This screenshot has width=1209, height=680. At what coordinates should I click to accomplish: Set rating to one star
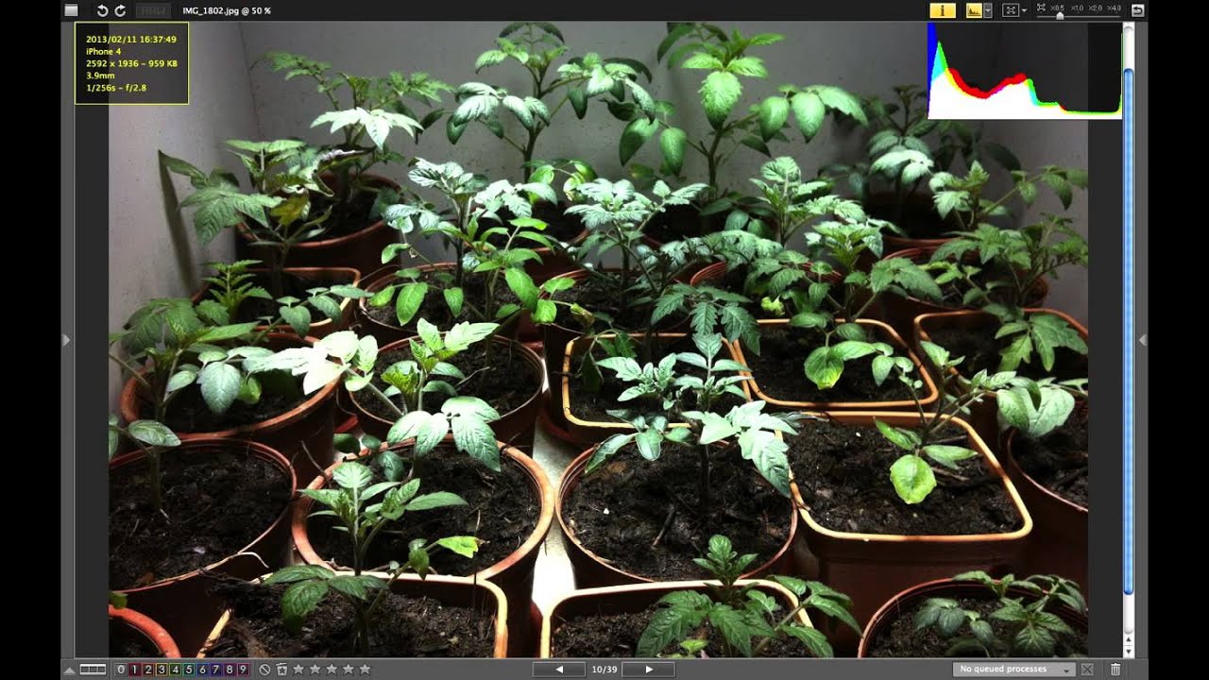coord(298,670)
